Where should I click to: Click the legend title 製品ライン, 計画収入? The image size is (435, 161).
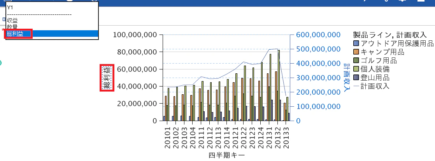[x=389, y=35]
